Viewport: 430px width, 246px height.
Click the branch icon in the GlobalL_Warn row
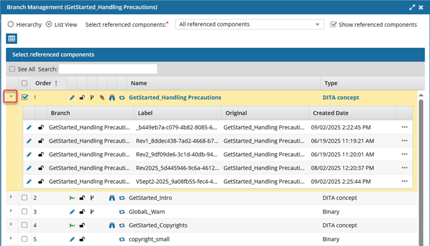pyautogui.click(x=92, y=211)
